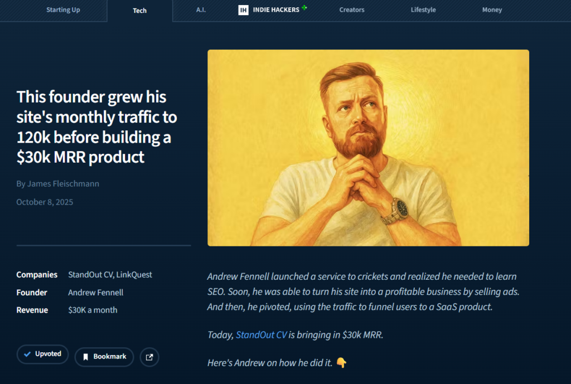571x384 pixels.
Task: Follow the StandOut CV link in article
Action: (x=261, y=335)
